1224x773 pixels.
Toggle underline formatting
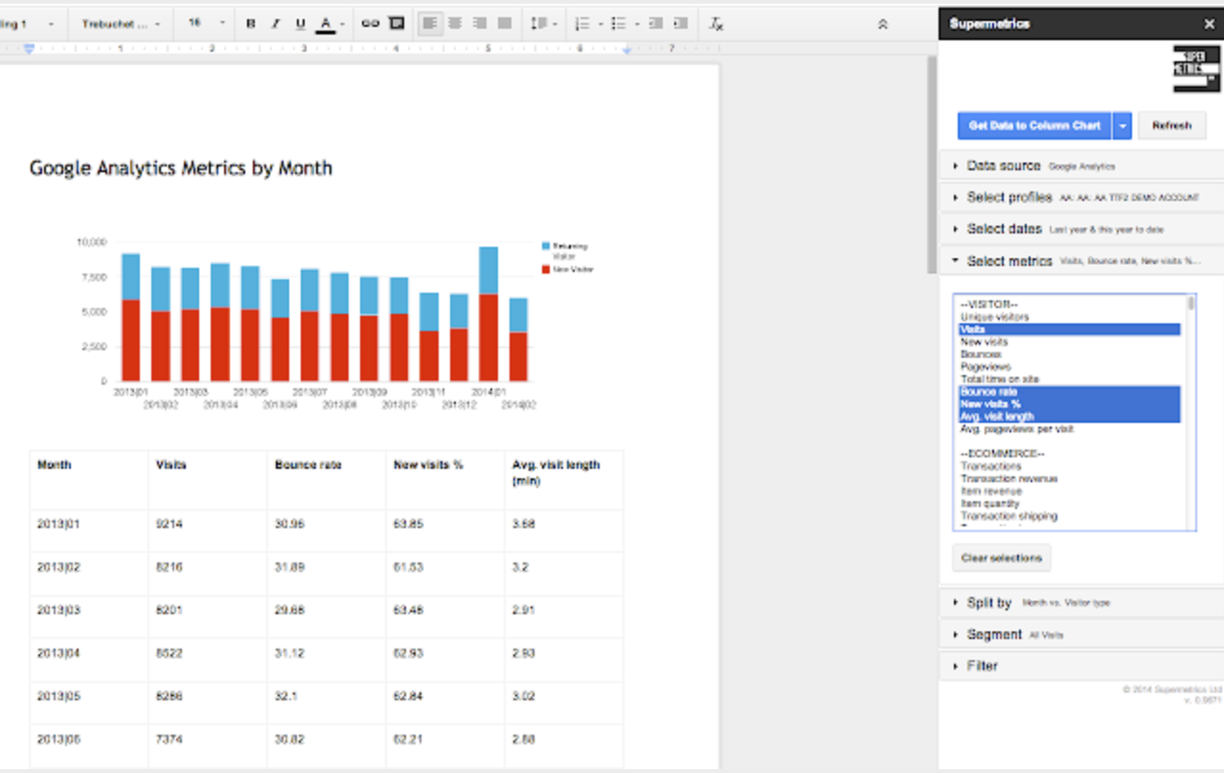click(x=299, y=23)
